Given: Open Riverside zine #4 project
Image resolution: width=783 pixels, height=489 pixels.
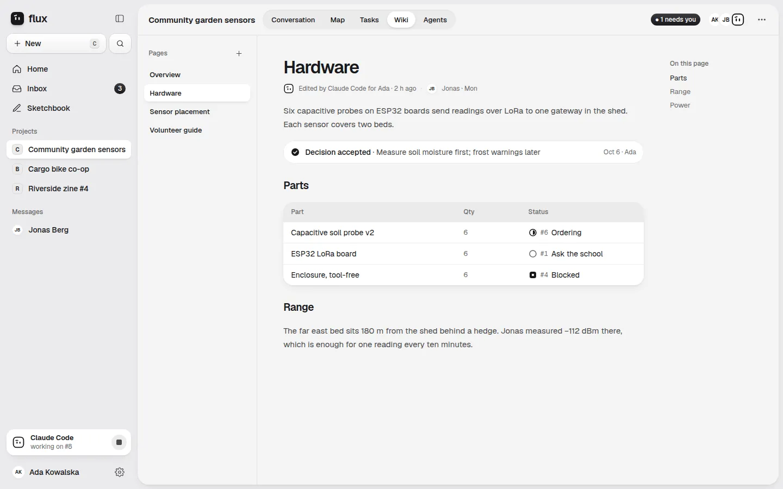Looking at the screenshot, I should [x=69, y=189].
